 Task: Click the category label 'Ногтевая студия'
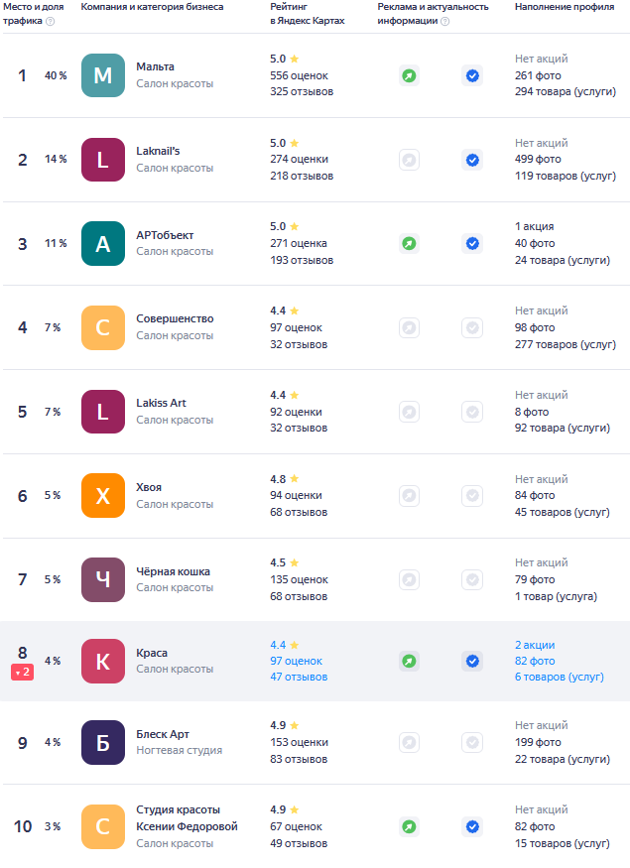click(x=180, y=750)
